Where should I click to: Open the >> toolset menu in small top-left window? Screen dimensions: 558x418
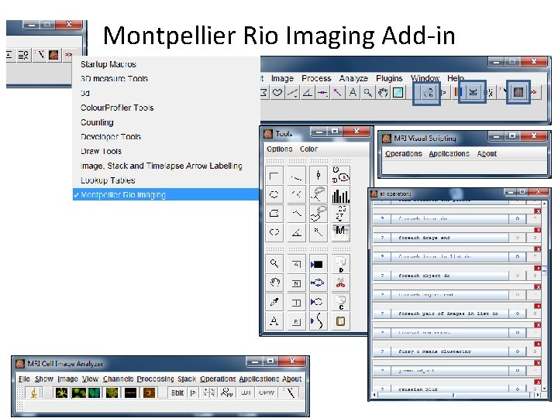pyautogui.click(x=68, y=55)
